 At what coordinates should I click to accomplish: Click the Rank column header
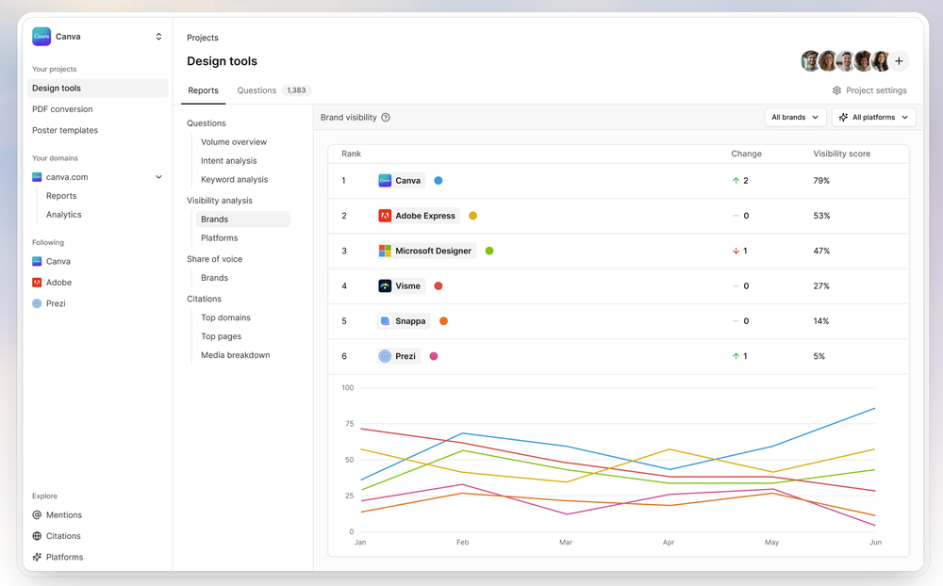pos(351,154)
